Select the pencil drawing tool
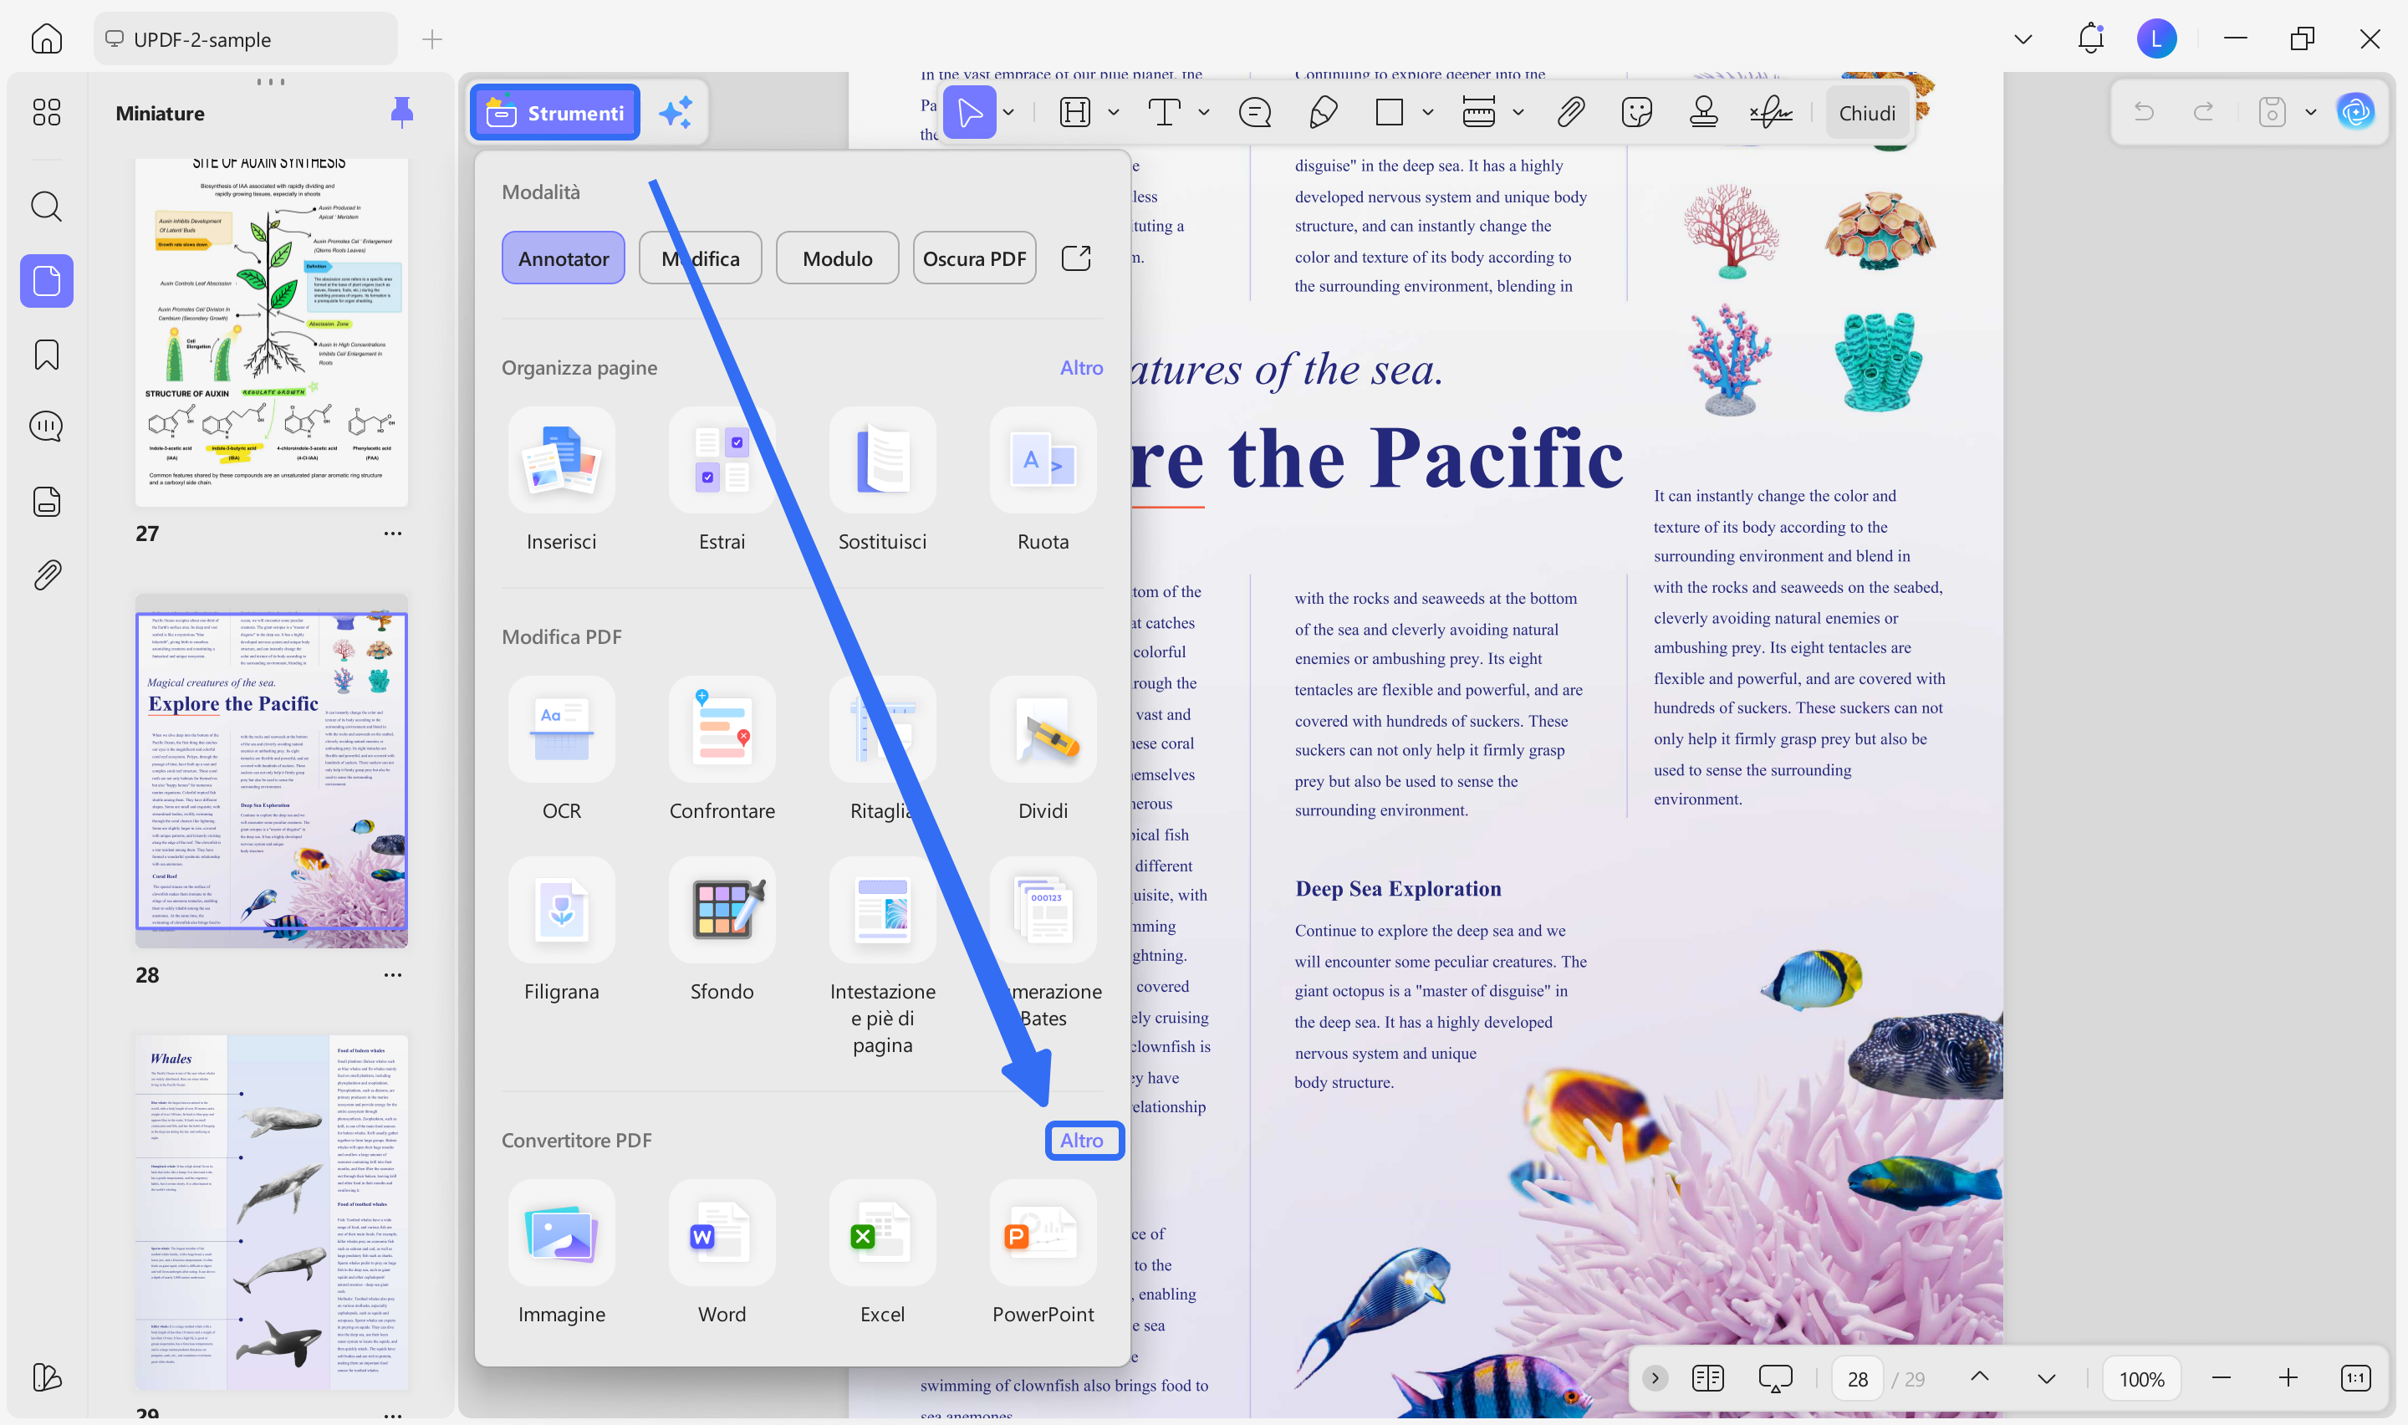The height and width of the screenshot is (1425, 2408). (x=1324, y=112)
